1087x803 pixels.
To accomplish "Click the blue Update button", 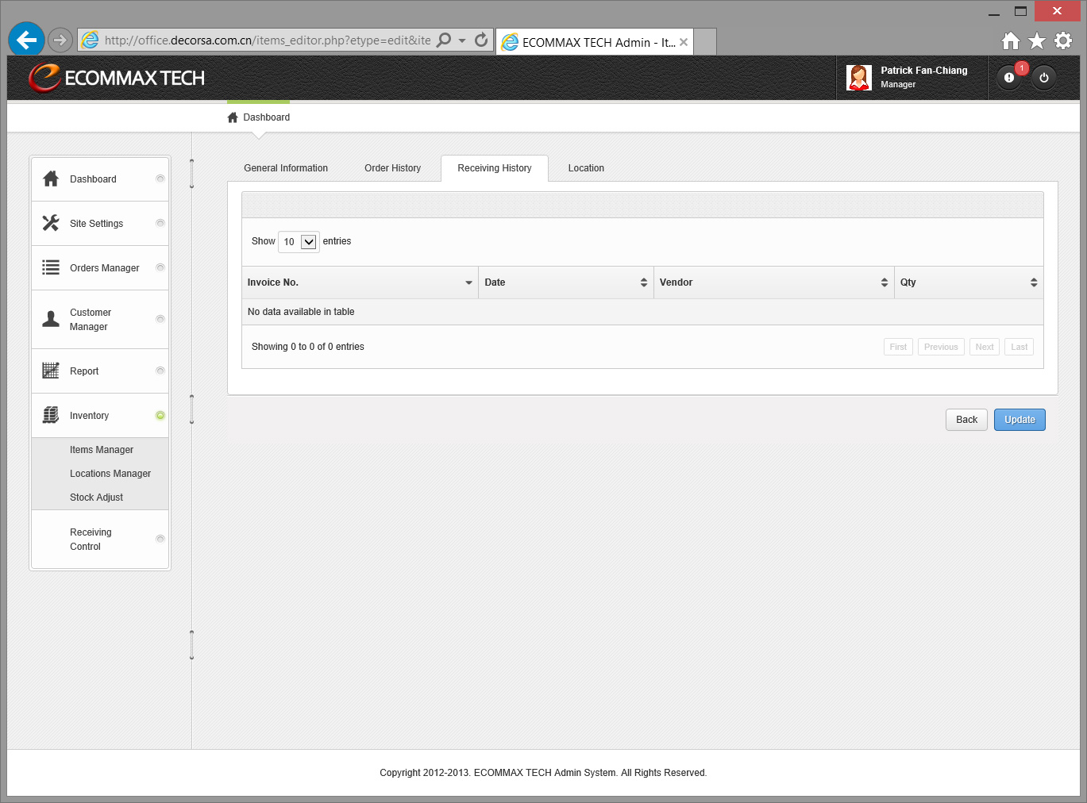I will 1020,420.
